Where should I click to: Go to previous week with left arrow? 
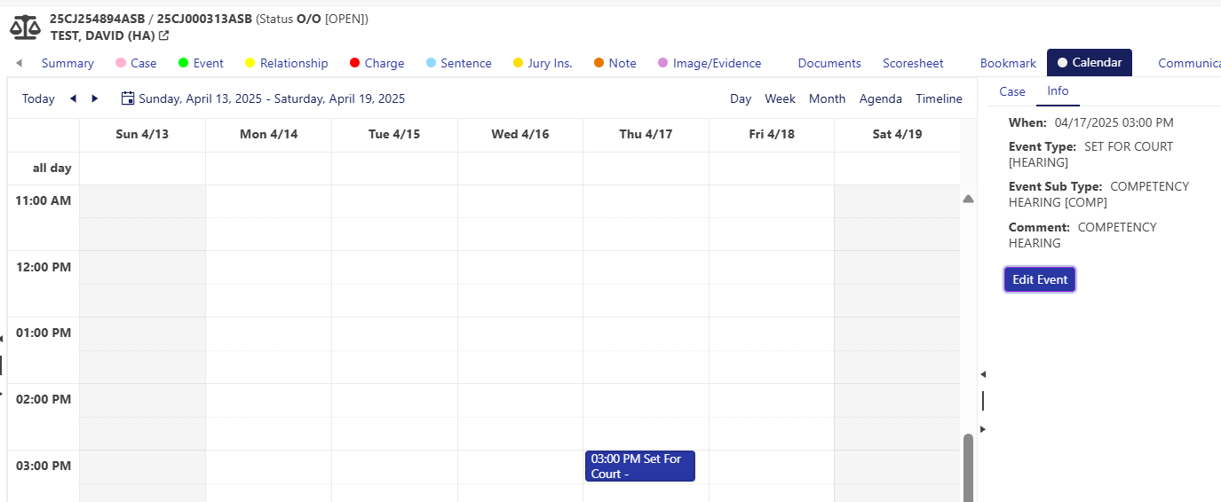point(73,98)
